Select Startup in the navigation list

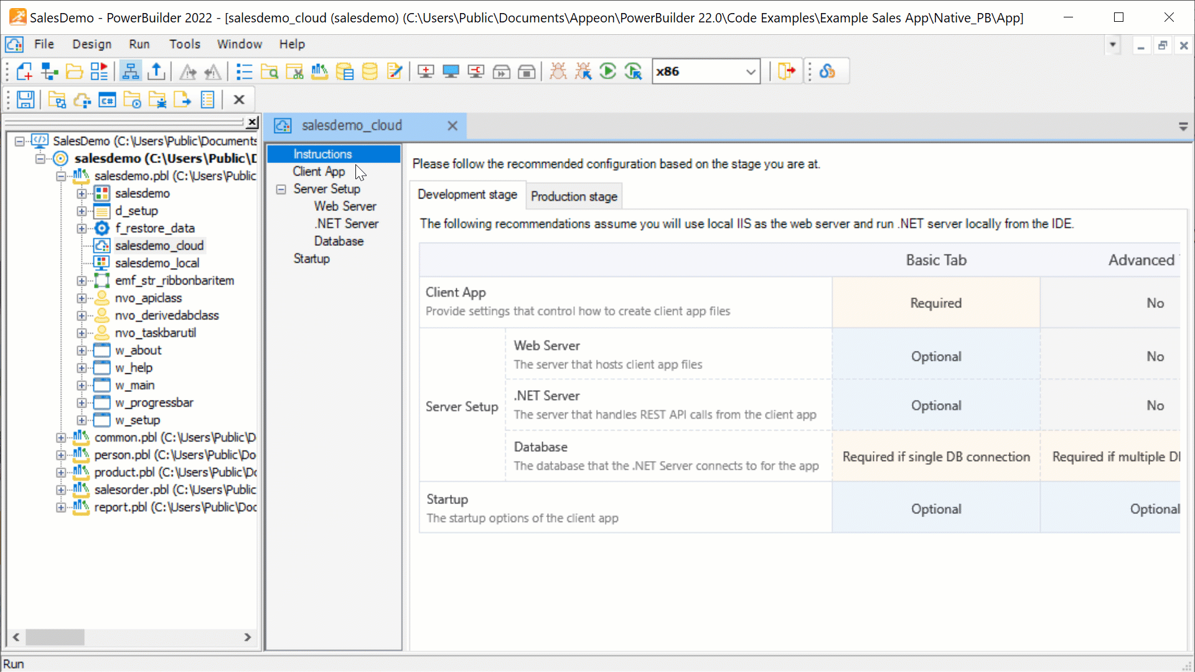point(312,259)
